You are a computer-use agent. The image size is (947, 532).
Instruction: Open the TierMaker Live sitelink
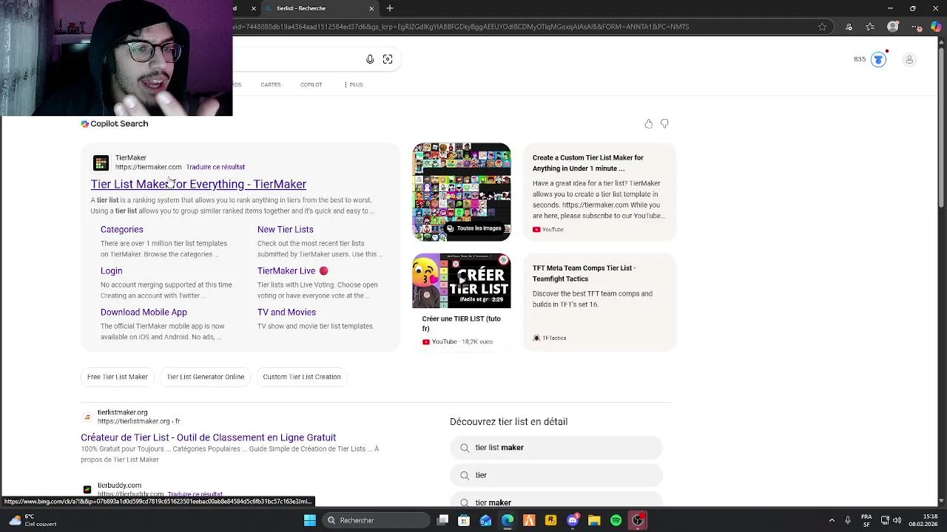coord(292,271)
